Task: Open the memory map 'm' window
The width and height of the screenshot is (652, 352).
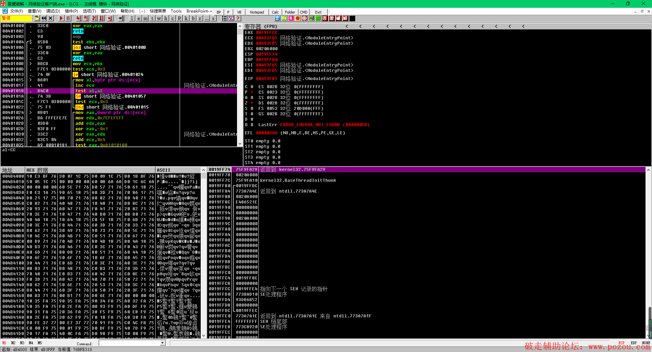Action: pyautogui.click(x=145, y=18)
